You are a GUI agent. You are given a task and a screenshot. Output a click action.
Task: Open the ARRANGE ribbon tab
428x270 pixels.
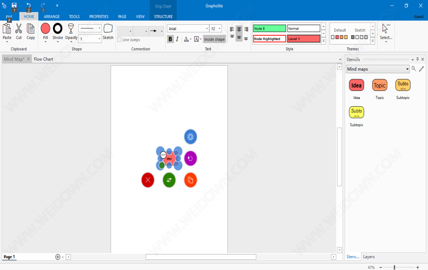(51, 17)
